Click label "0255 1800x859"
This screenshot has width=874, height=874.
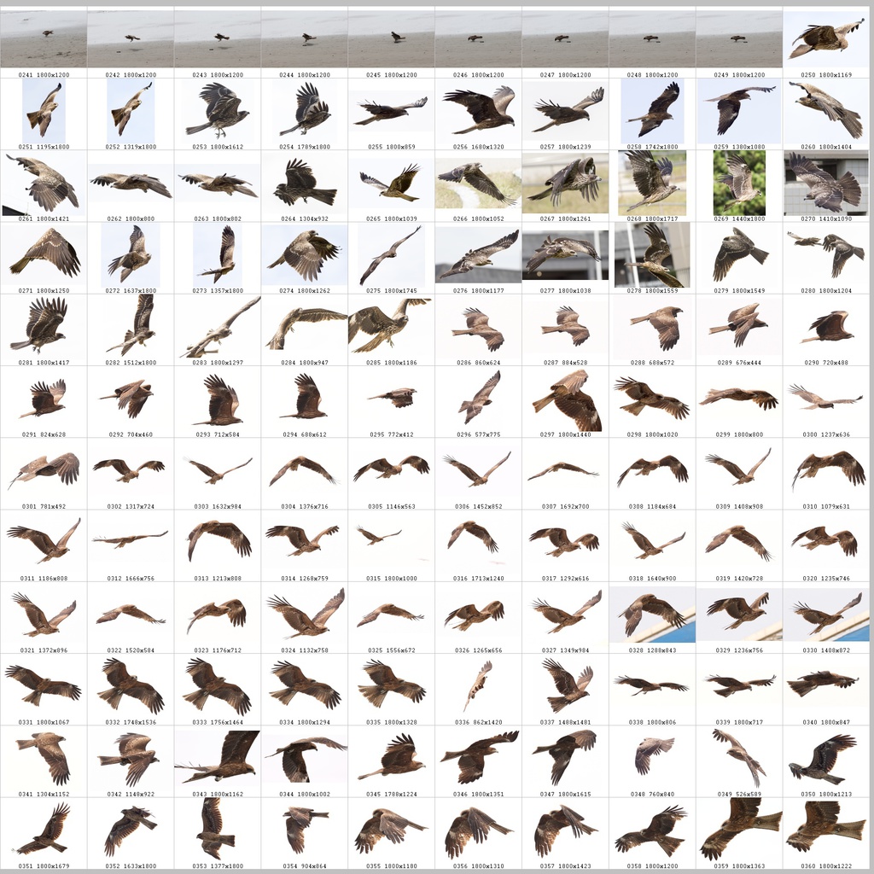pos(391,147)
